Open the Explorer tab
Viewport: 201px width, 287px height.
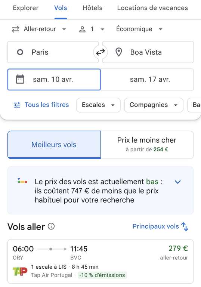[26, 8]
